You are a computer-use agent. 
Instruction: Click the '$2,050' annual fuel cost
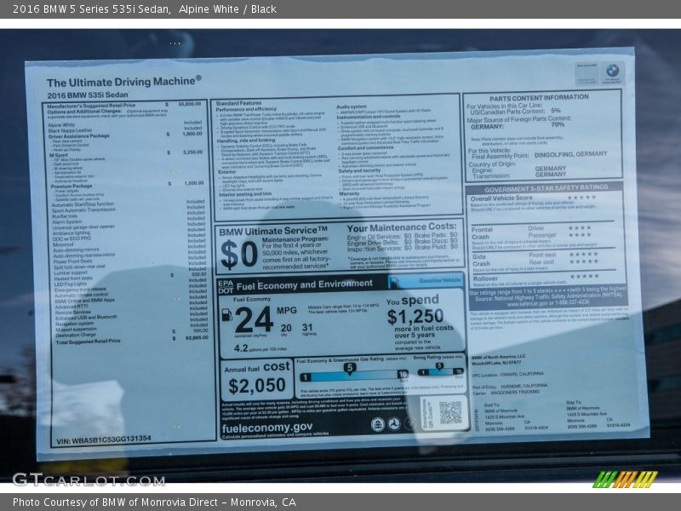pos(257,386)
